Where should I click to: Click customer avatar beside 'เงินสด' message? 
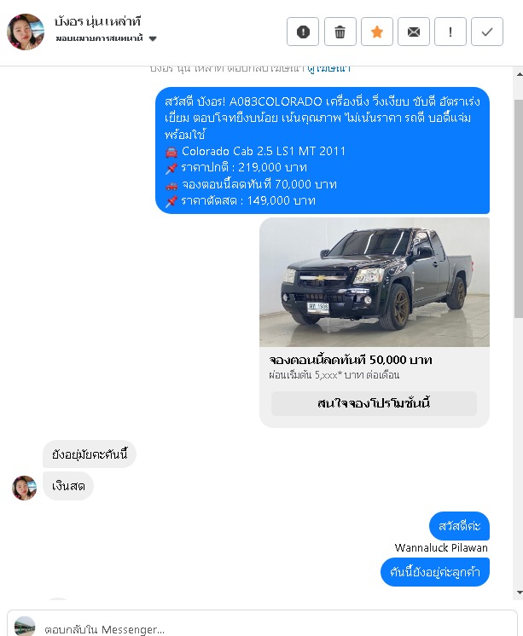click(x=25, y=488)
